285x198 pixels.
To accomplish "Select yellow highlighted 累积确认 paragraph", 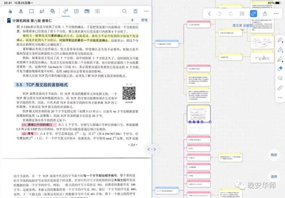I will [x=77, y=38].
